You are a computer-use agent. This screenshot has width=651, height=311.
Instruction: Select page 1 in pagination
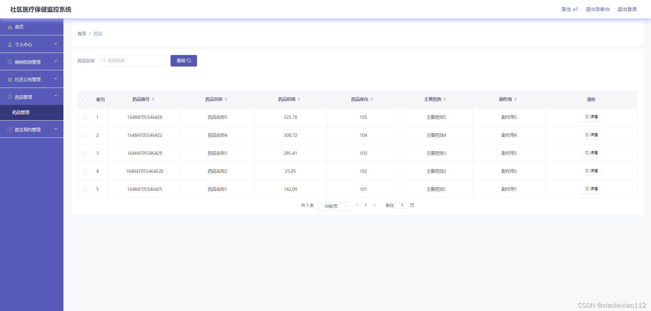pyautogui.click(x=366, y=205)
